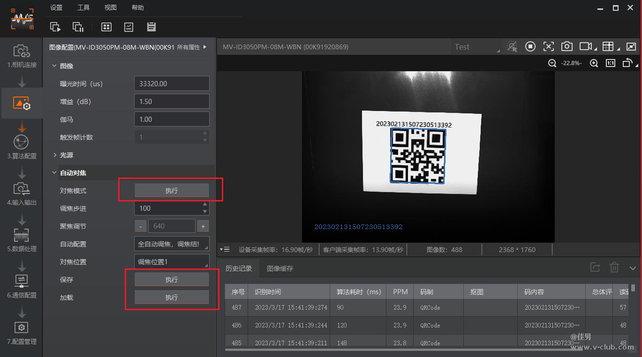Viewport: 642px width, 357px height.
Task: Click the 算法耗时 column header
Action: click(359, 292)
